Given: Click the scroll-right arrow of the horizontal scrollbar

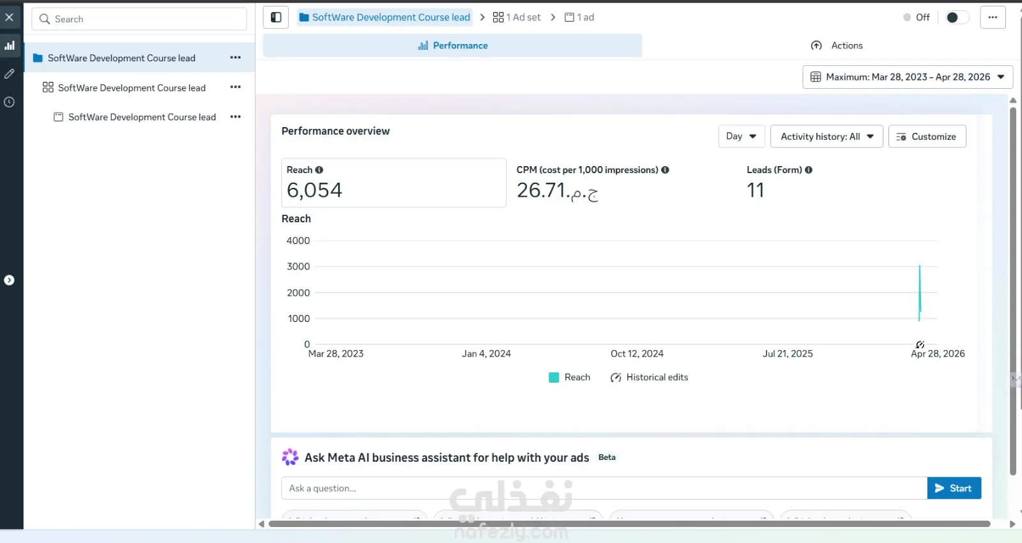Looking at the screenshot, I should 1012,524.
